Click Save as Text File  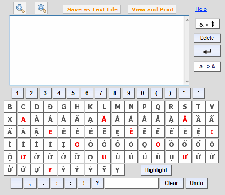[x=92, y=9]
